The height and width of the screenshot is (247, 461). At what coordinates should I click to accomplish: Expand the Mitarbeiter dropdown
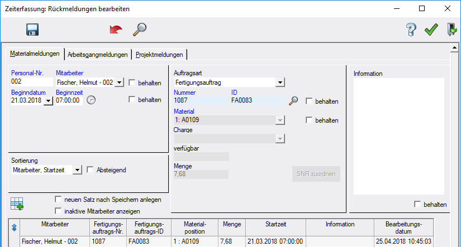(118, 83)
